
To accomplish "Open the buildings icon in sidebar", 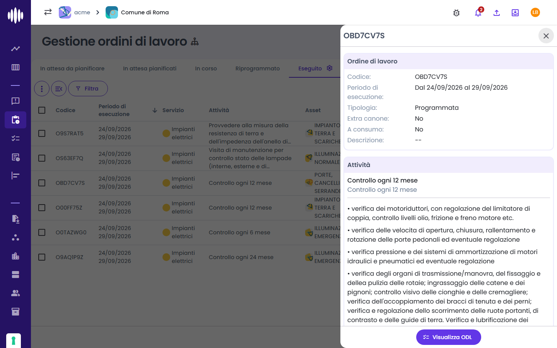I will point(15,256).
